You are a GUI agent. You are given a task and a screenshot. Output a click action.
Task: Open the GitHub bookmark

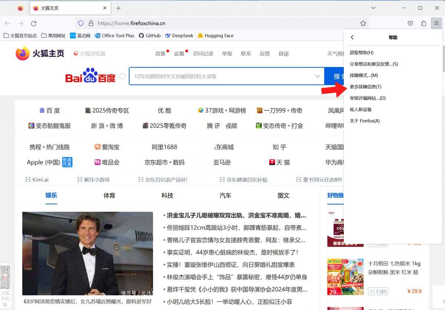point(149,36)
